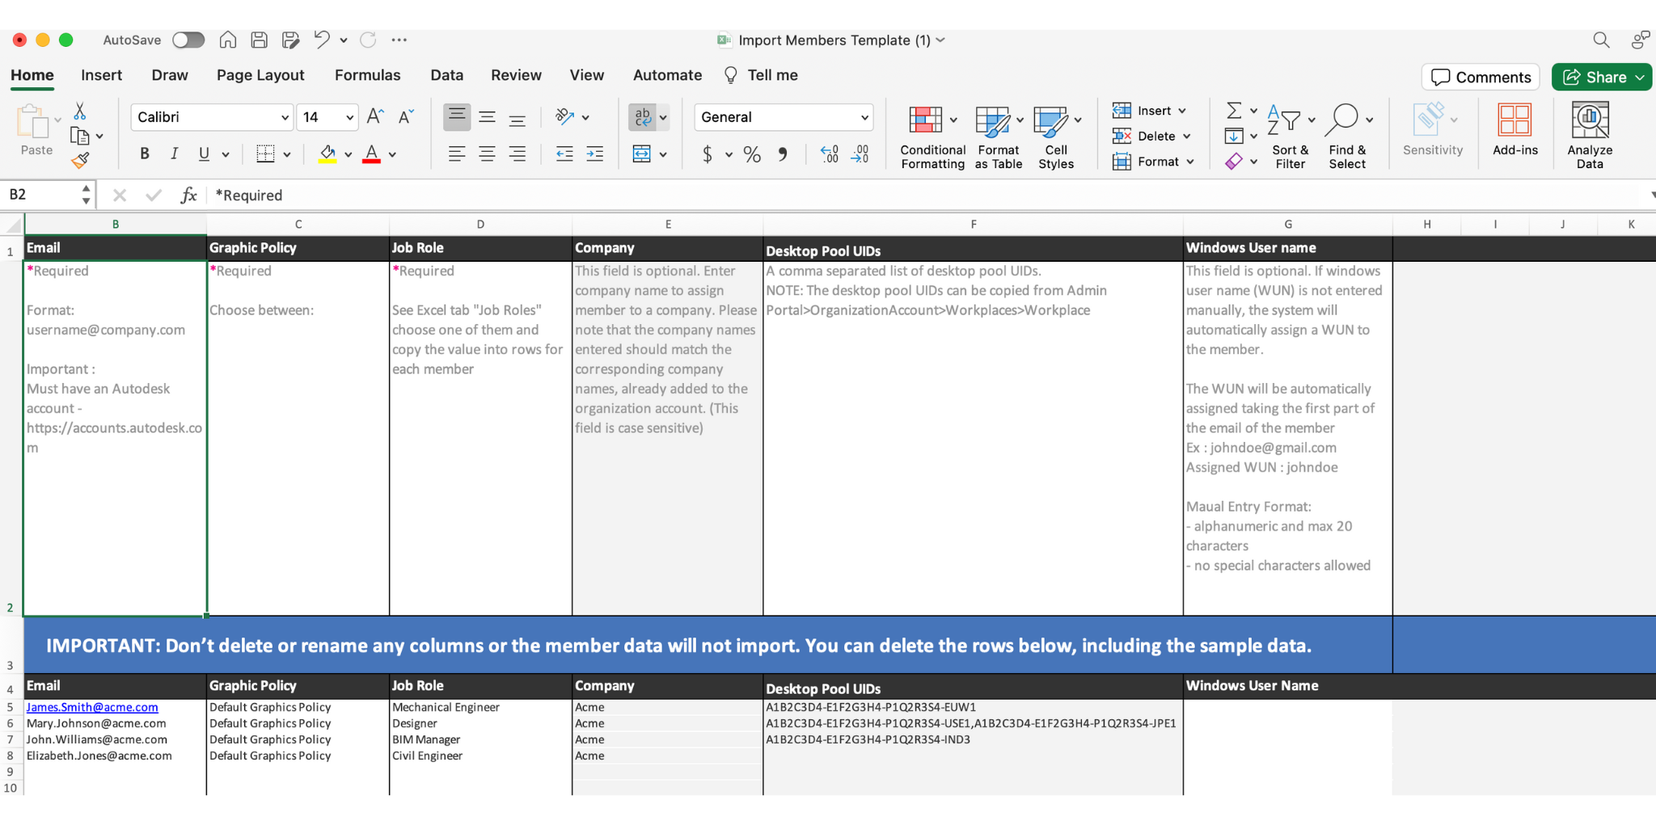The image size is (1656, 825).
Task: Click the Align Left icon
Action: point(457,154)
